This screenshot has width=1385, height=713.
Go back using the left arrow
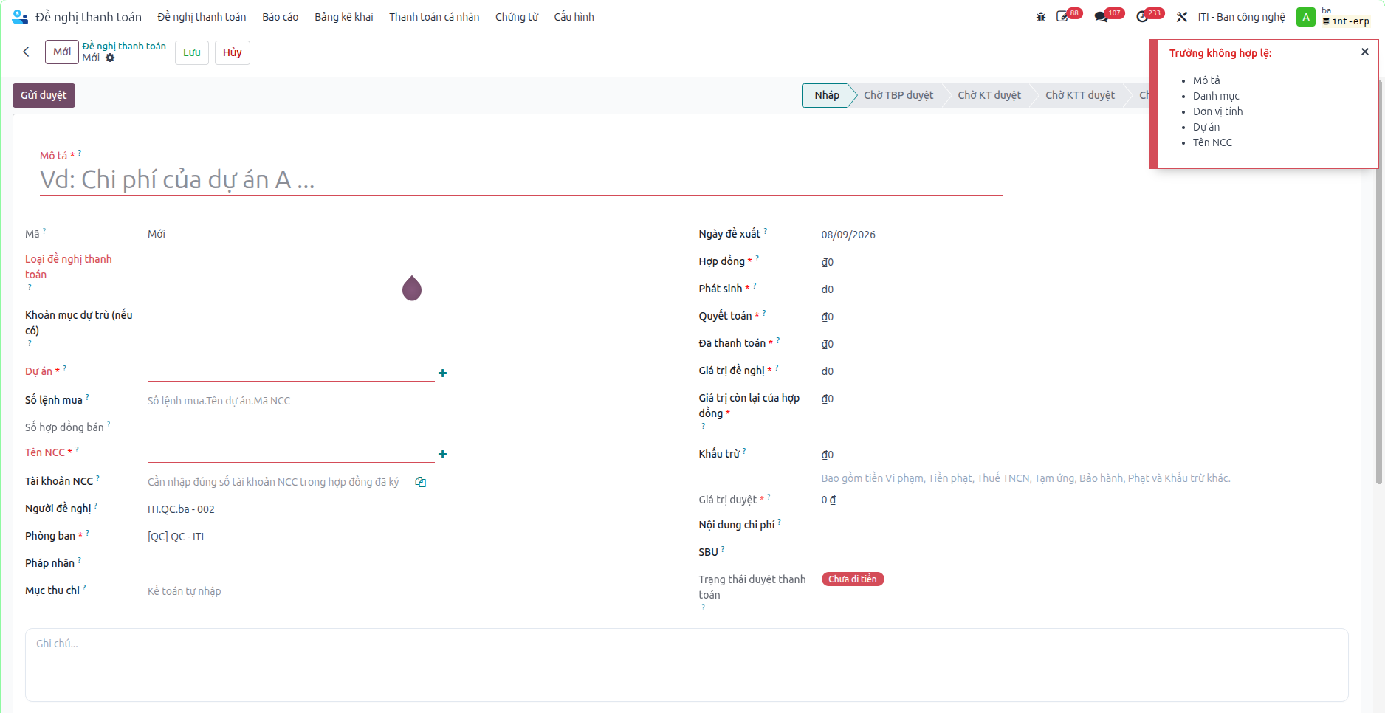click(26, 52)
